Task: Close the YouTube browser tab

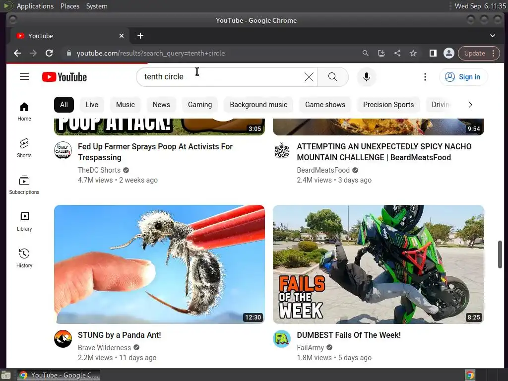Action: 122,36
